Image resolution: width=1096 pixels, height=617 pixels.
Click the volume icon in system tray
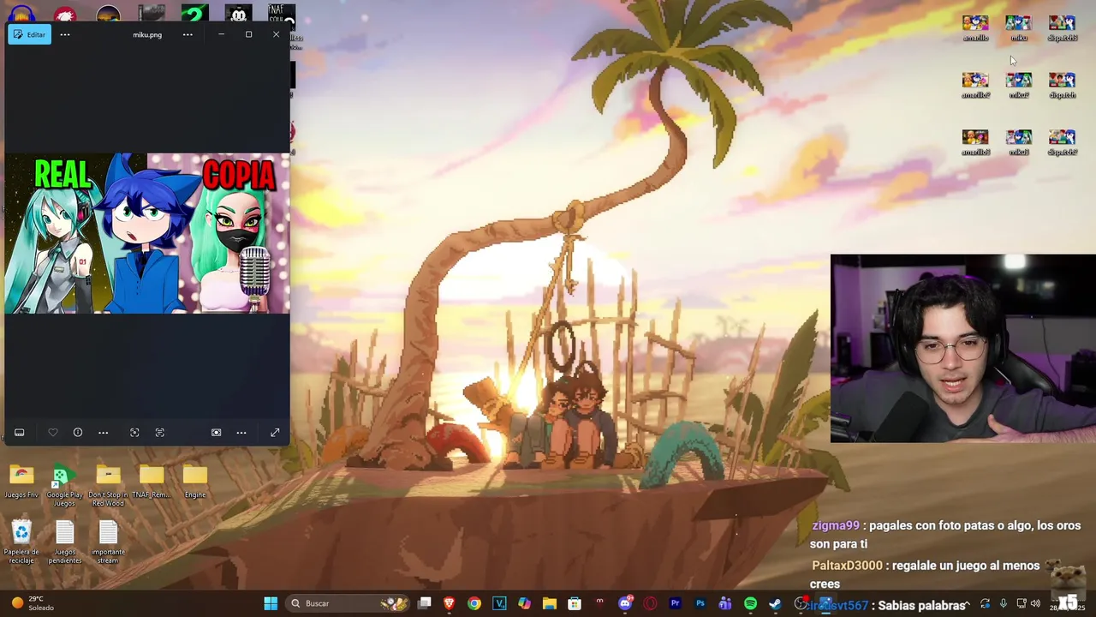tap(1035, 603)
